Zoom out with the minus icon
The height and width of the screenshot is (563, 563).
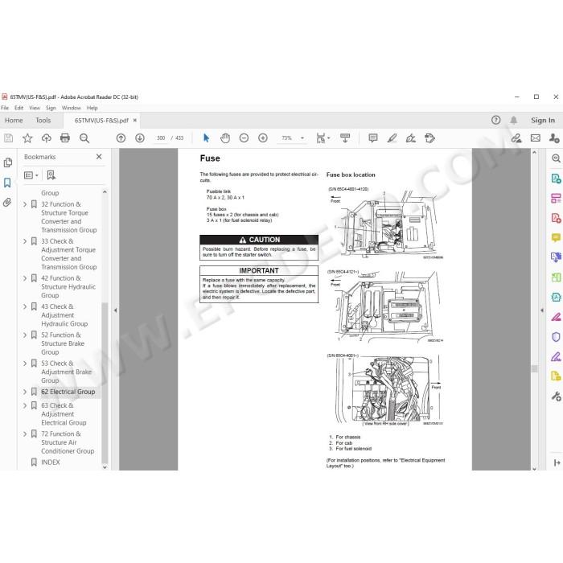coord(244,138)
